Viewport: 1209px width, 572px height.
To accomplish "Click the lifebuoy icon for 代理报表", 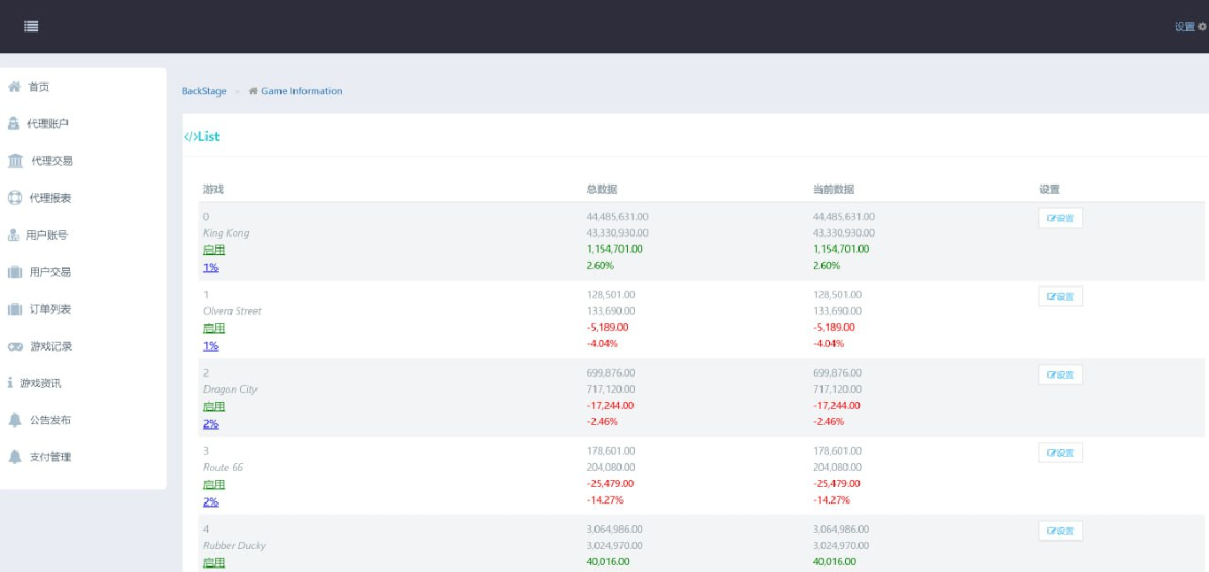I will coord(15,198).
